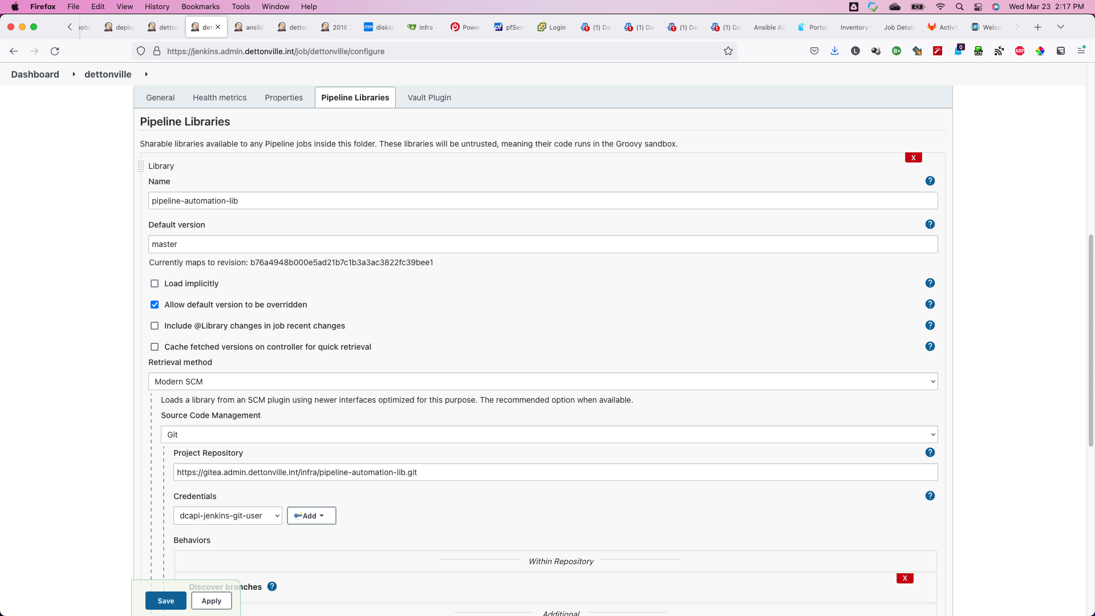The image size is (1095, 616).
Task: Open the Health metrics tab
Action: coord(220,98)
